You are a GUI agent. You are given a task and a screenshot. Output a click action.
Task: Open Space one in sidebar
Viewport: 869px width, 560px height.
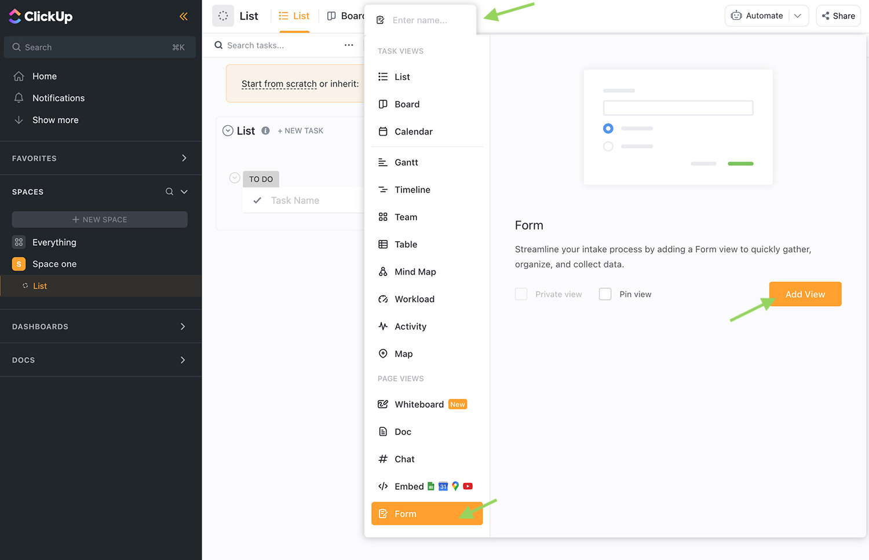tap(54, 264)
